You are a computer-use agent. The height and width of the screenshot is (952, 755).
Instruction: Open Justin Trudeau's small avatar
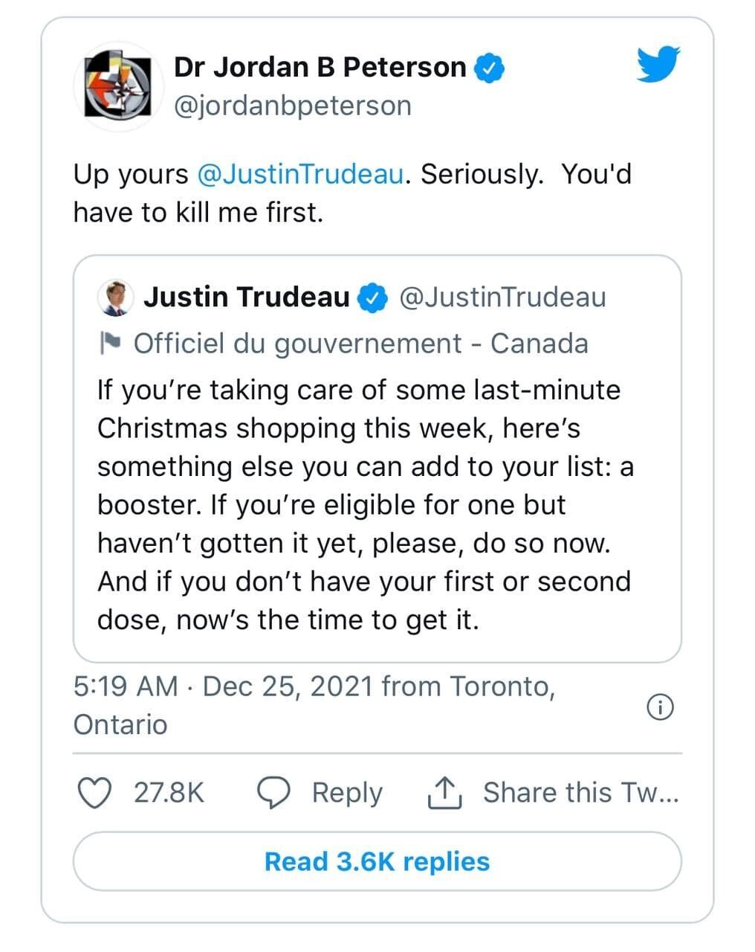click(x=115, y=297)
